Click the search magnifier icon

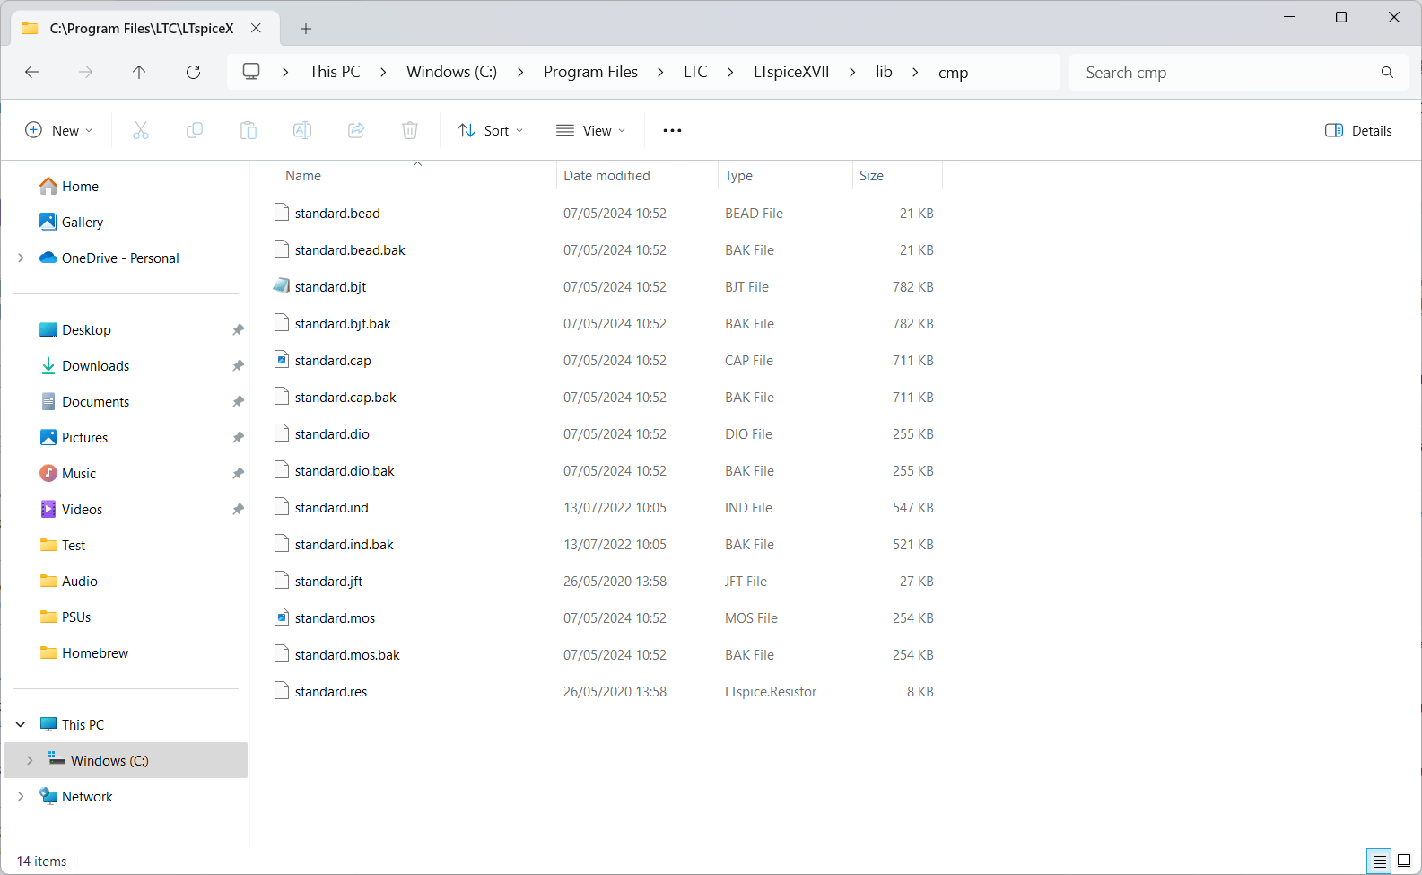pos(1387,73)
